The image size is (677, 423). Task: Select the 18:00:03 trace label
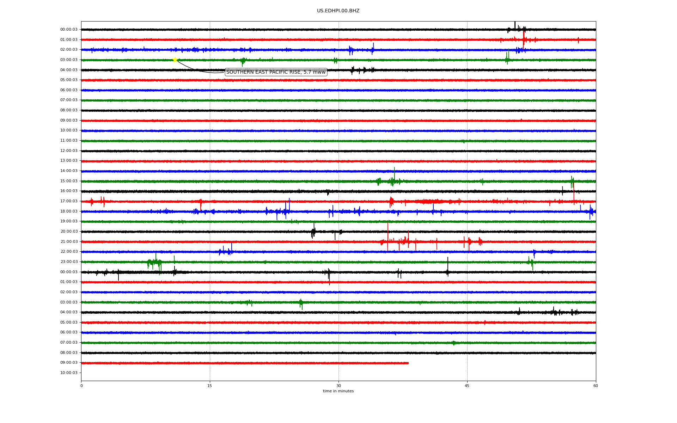[x=69, y=211]
